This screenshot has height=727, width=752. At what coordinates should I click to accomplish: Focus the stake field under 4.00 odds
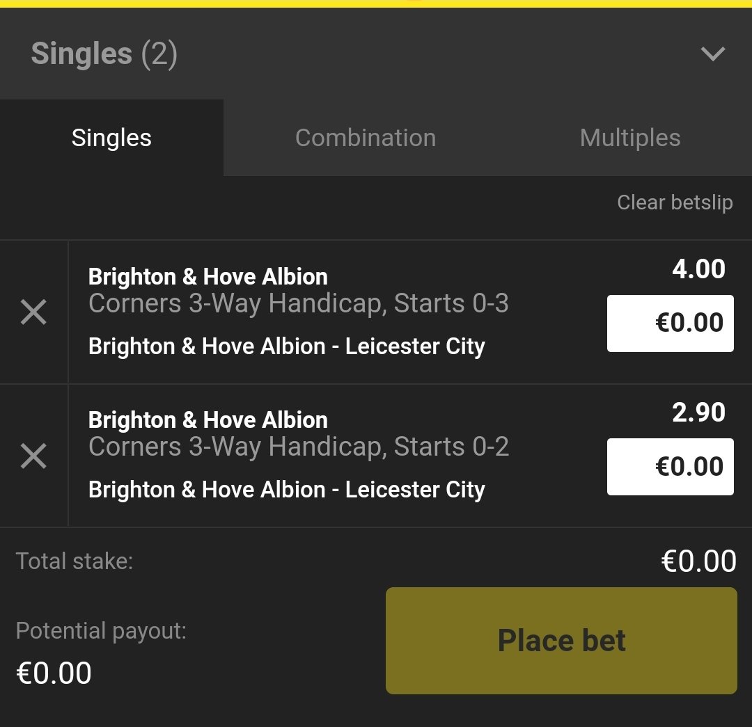[x=670, y=323]
